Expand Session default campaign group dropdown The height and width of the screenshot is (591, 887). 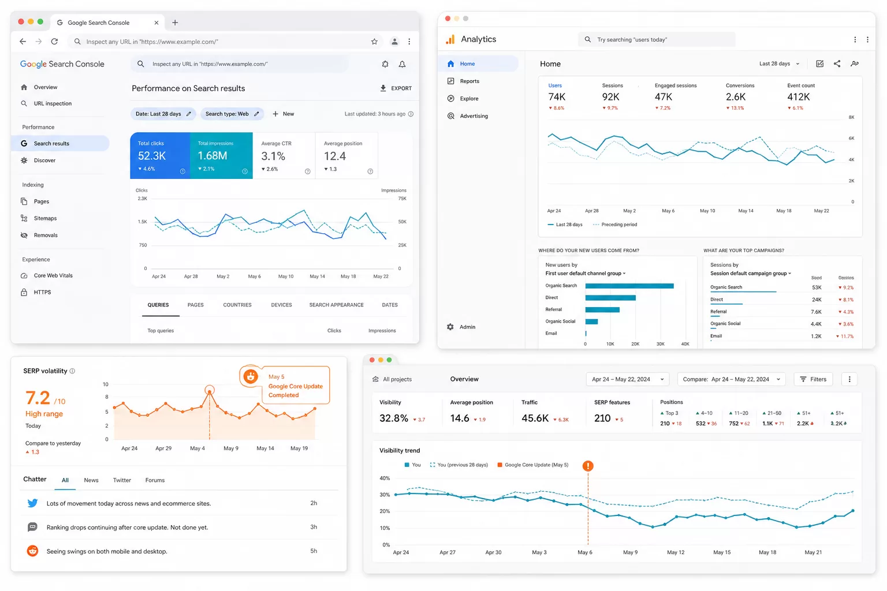coord(751,274)
